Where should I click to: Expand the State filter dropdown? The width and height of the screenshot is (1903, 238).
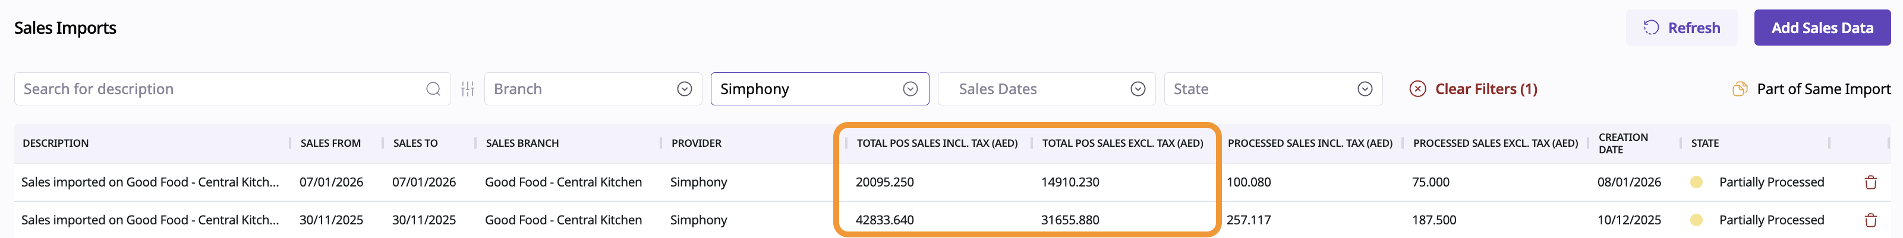pos(1364,89)
